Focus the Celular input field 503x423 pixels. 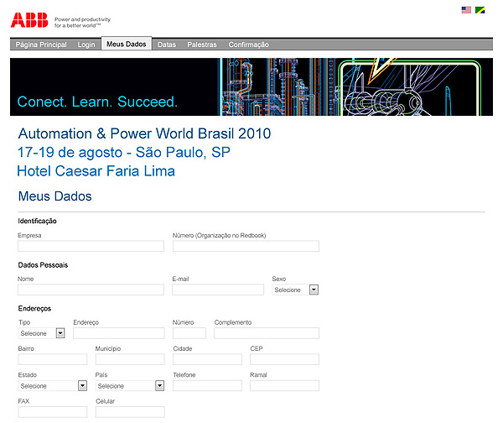[x=130, y=412]
